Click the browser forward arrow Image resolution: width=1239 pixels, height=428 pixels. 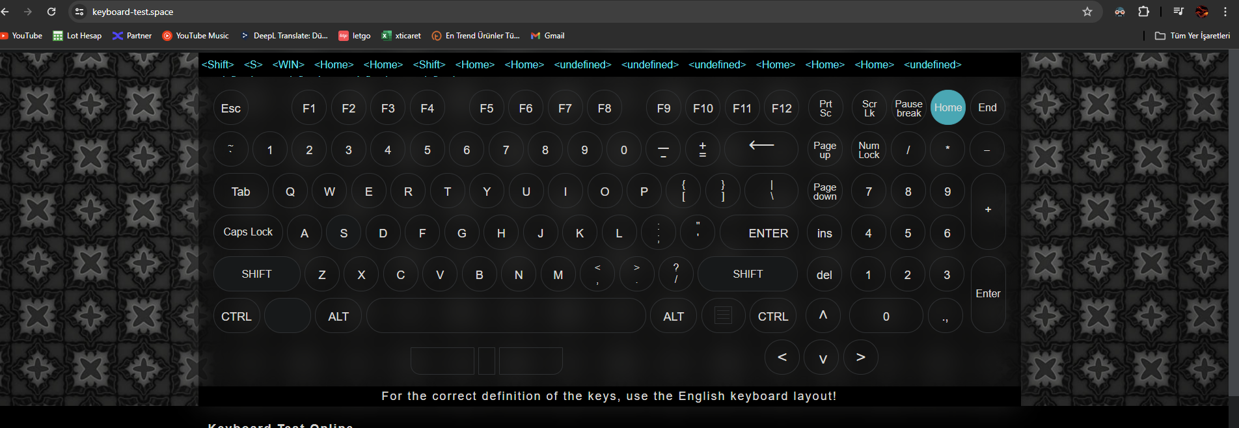(28, 12)
